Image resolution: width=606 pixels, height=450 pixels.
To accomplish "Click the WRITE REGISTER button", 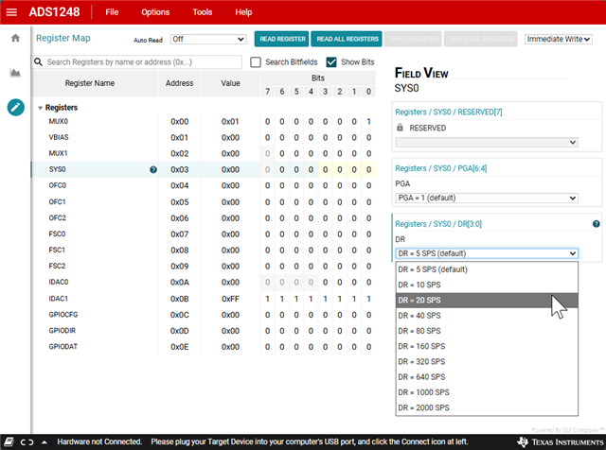I will 413,39.
